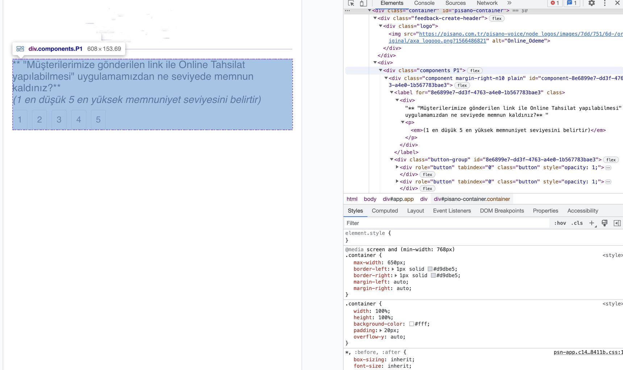Screen dimensions: 623x370
Task: Toggle the .cls class editor
Action: click(577, 223)
